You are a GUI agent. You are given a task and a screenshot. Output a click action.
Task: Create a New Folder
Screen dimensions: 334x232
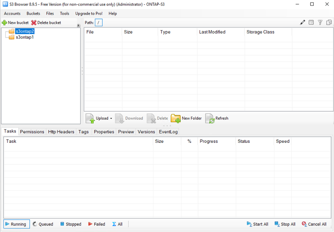186,118
